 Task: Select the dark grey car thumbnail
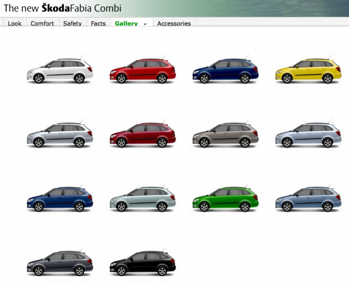click(59, 262)
